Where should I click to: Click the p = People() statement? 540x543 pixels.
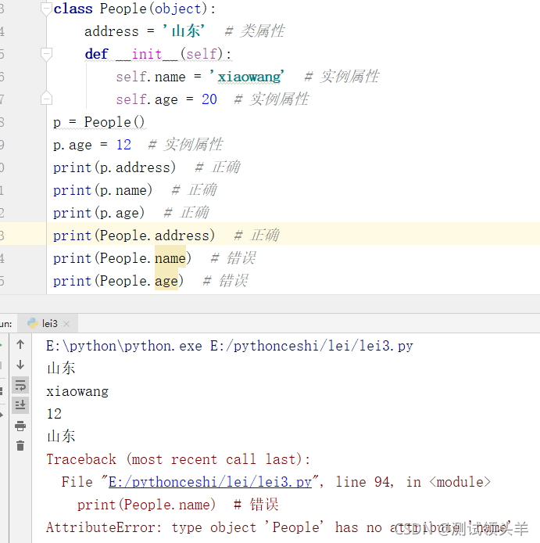pyautogui.click(x=99, y=122)
